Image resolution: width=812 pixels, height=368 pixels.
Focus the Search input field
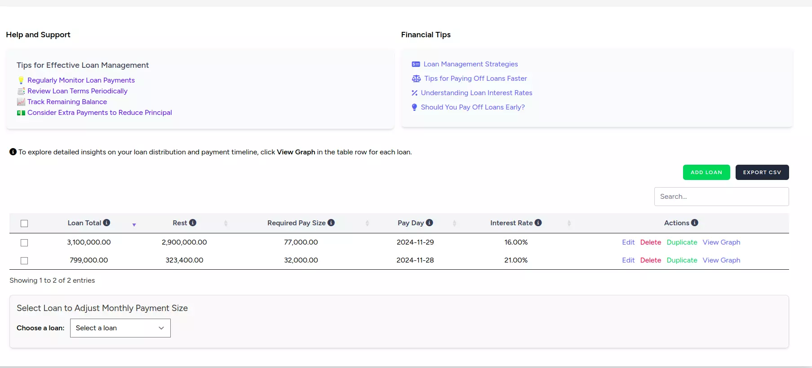tap(721, 197)
